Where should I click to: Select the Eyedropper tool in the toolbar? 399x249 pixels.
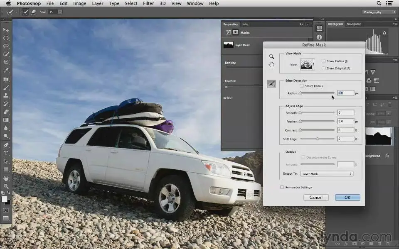click(6, 71)
